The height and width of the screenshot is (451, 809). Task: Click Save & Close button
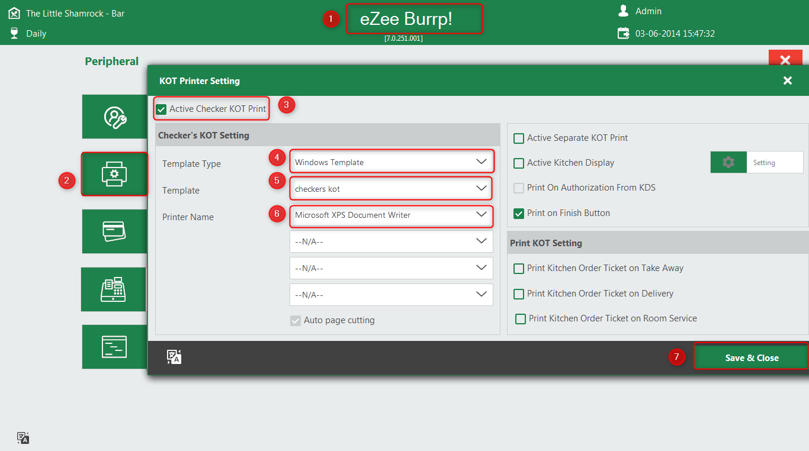click(x=752, y=357)
